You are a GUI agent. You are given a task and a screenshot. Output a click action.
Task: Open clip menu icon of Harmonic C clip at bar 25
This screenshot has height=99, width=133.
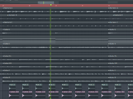click(109, 22)
